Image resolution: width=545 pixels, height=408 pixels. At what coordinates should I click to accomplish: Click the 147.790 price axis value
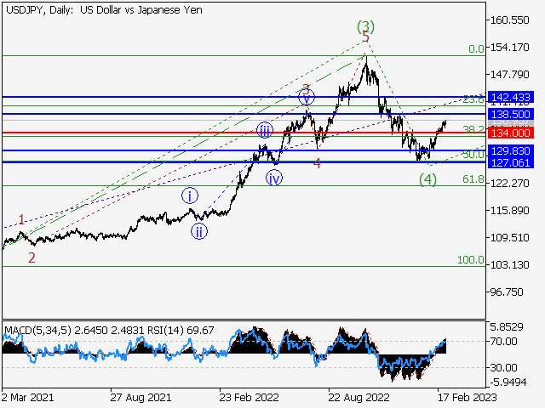tap(509, 75)
